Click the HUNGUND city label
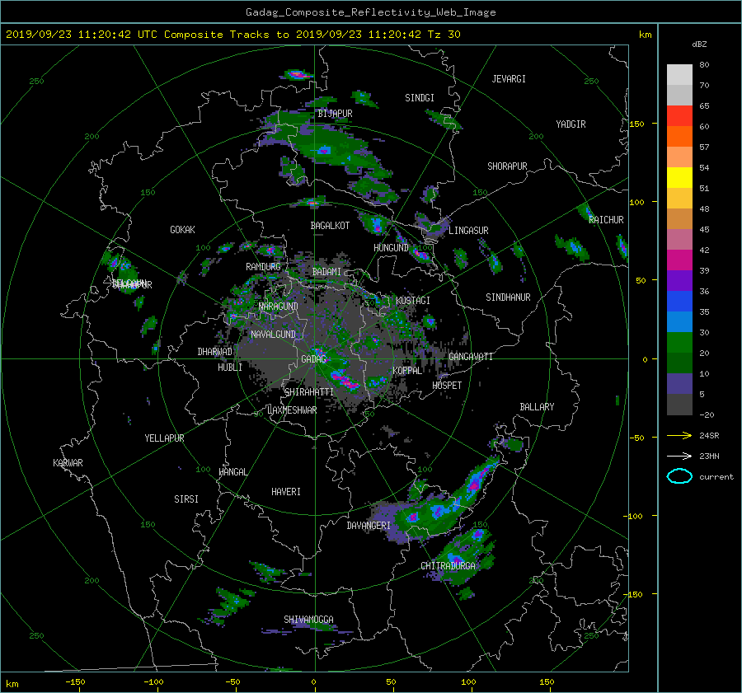 tap(391, 248)
